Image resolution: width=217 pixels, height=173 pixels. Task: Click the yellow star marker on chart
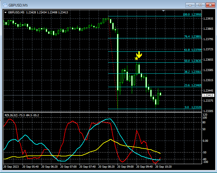click(136, 59)
